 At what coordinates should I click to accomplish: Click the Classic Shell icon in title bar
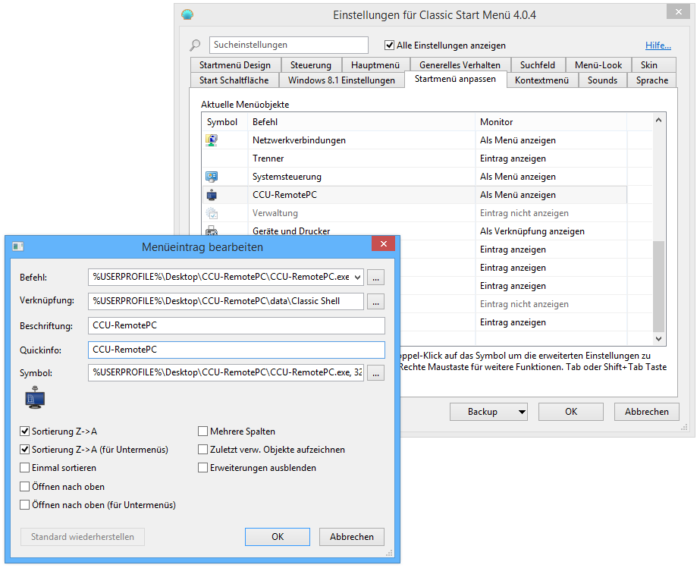coord(187,14)
